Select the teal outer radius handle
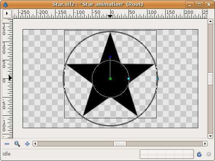This screenshot has height=161, width=215. pyautogui.click(x=158, y=78)
